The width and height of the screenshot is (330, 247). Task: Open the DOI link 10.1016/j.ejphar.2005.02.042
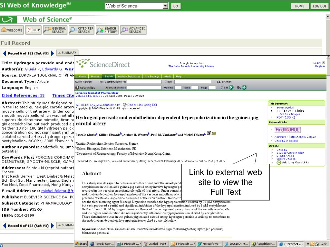coord(98,105)
